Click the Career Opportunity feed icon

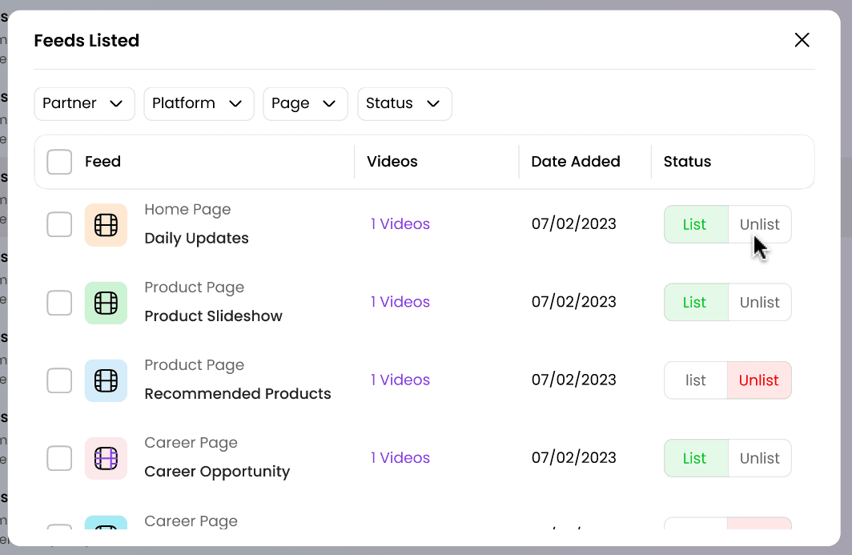(x=106, y=458)
